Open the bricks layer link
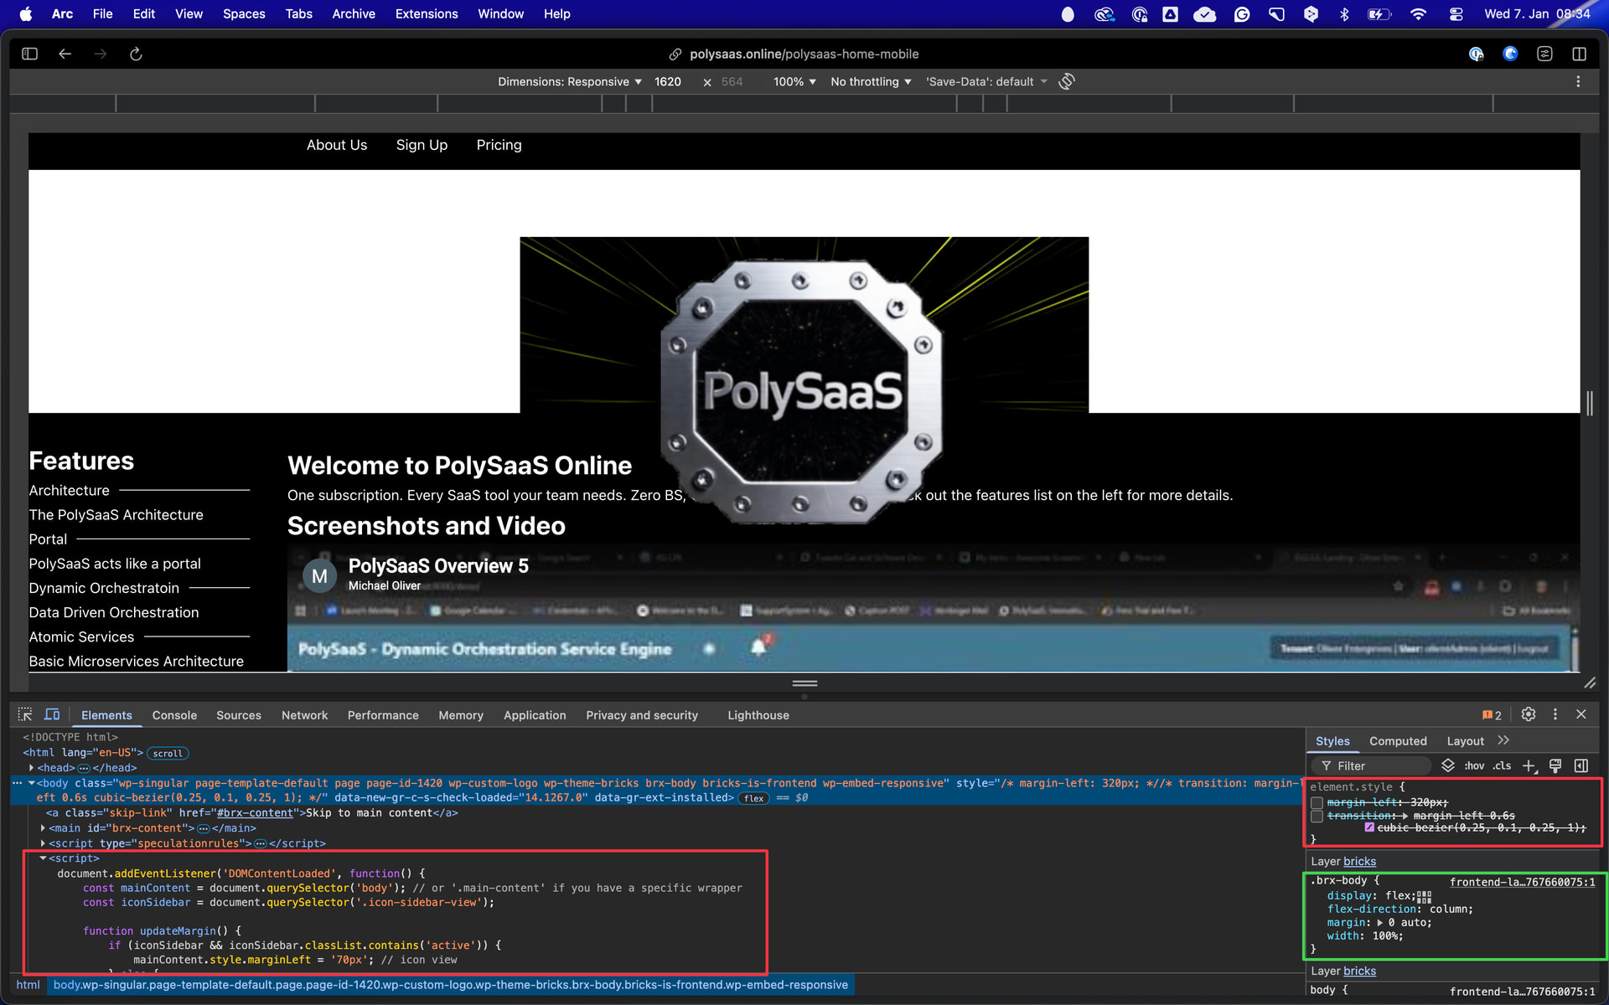Image resolution: width=1609 pixels, height=1005 pixels. [1359, 861]
